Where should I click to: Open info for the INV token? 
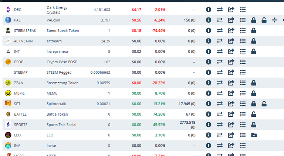click(x=209, y=146)
